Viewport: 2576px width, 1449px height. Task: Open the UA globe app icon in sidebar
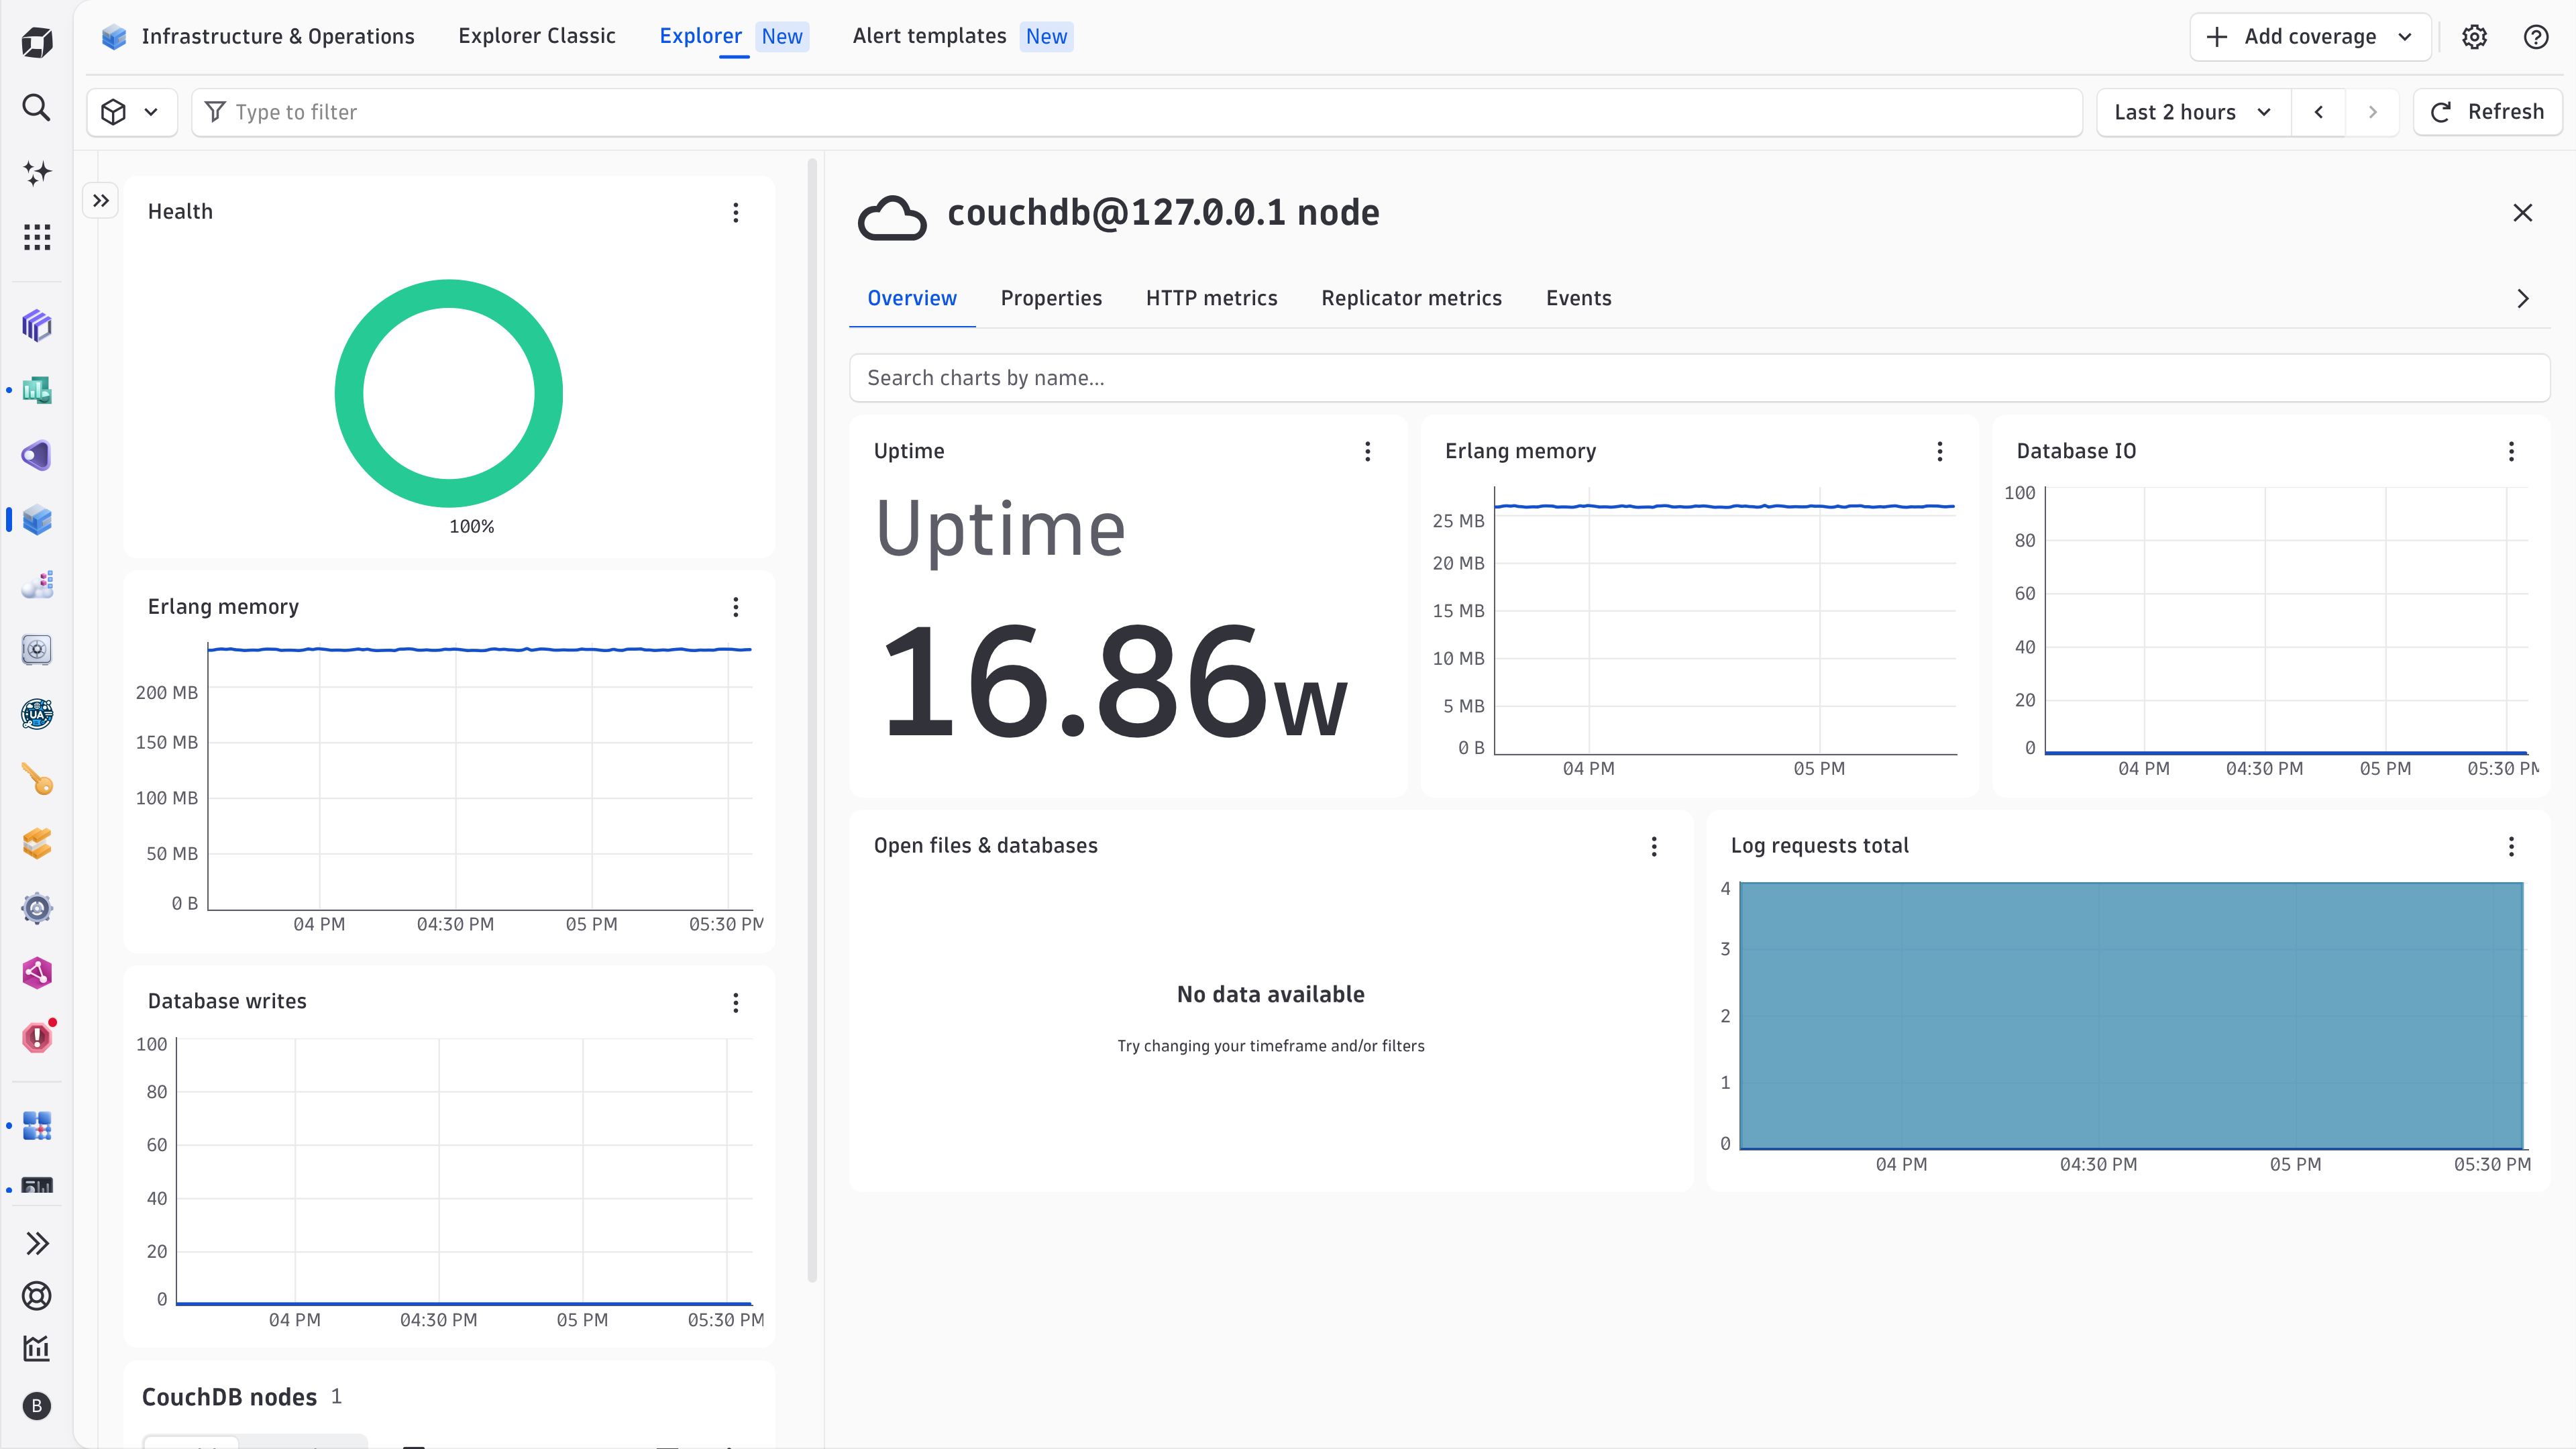tap(37, 714)
